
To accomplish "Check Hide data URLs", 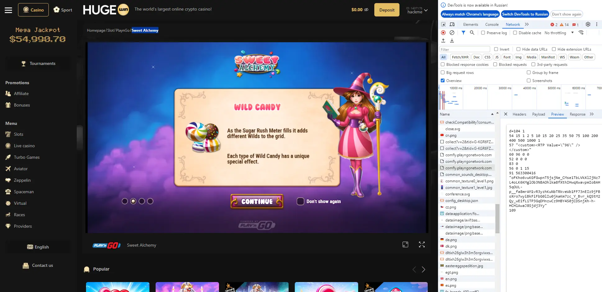I will (x=518, y=49).
